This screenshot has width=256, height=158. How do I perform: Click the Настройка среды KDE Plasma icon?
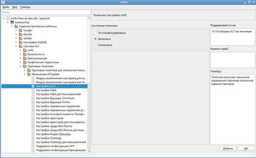click(33, 126)
